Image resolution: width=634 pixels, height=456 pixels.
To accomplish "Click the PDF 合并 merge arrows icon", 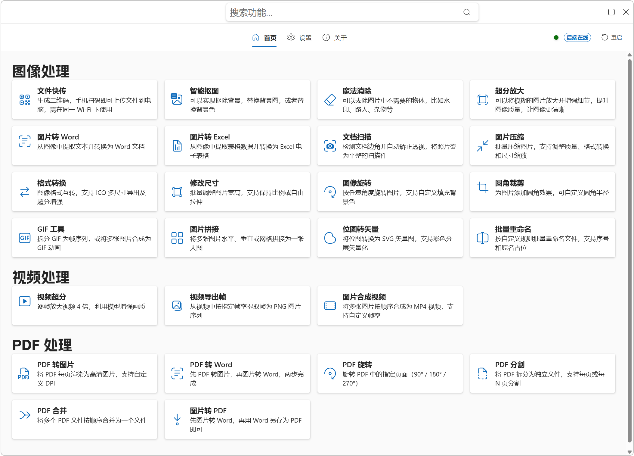I will [25, 415].
